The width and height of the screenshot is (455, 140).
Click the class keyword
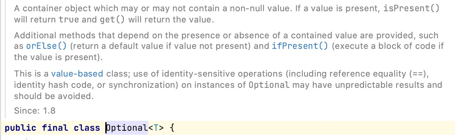tap(87, 128)
